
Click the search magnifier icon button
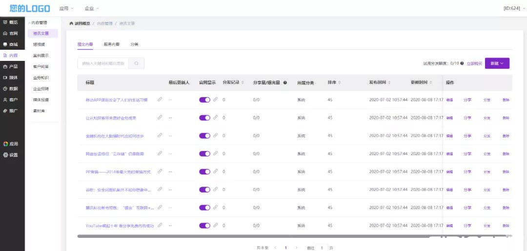(x=137, y=63)
